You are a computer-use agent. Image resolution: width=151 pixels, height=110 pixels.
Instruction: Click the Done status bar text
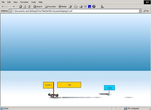6,108
